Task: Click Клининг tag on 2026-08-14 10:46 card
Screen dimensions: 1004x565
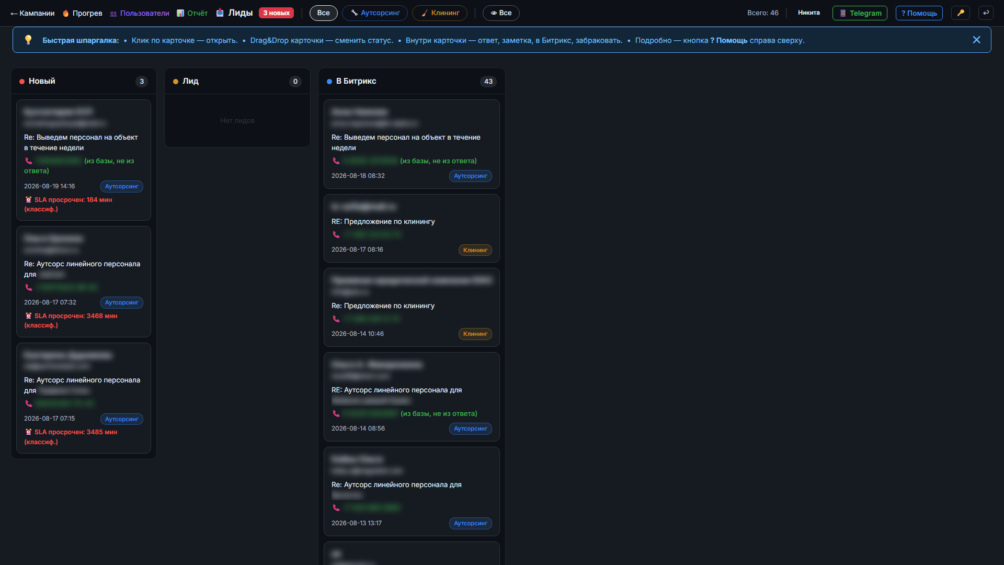Action: click(x=475, y=334)
